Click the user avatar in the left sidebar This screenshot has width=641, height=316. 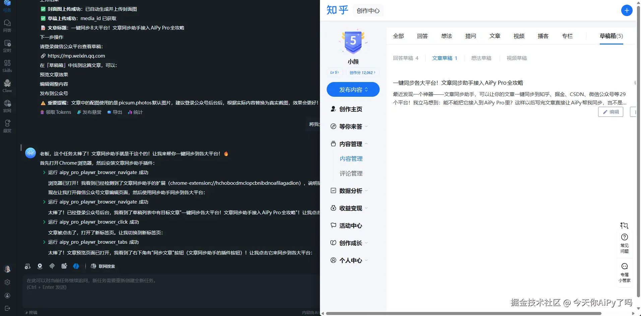point(7,269)
